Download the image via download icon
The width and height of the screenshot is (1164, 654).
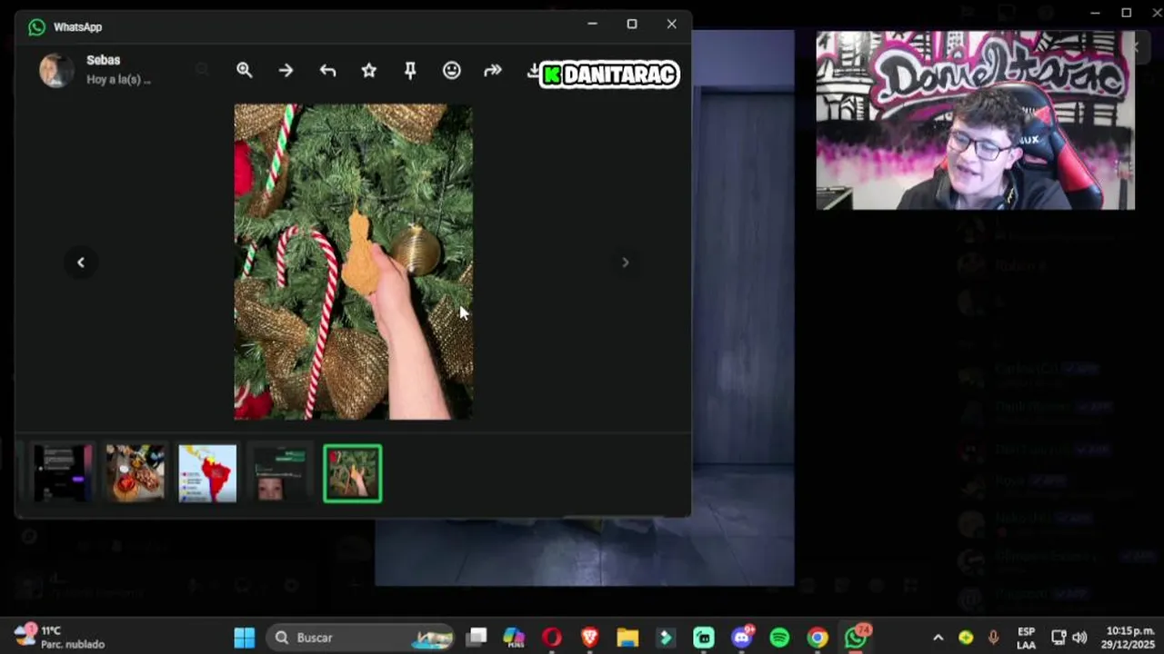click(533, 70)
